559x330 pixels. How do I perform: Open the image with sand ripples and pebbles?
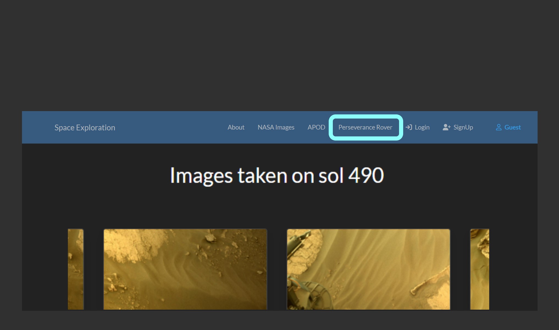(185, 269)
